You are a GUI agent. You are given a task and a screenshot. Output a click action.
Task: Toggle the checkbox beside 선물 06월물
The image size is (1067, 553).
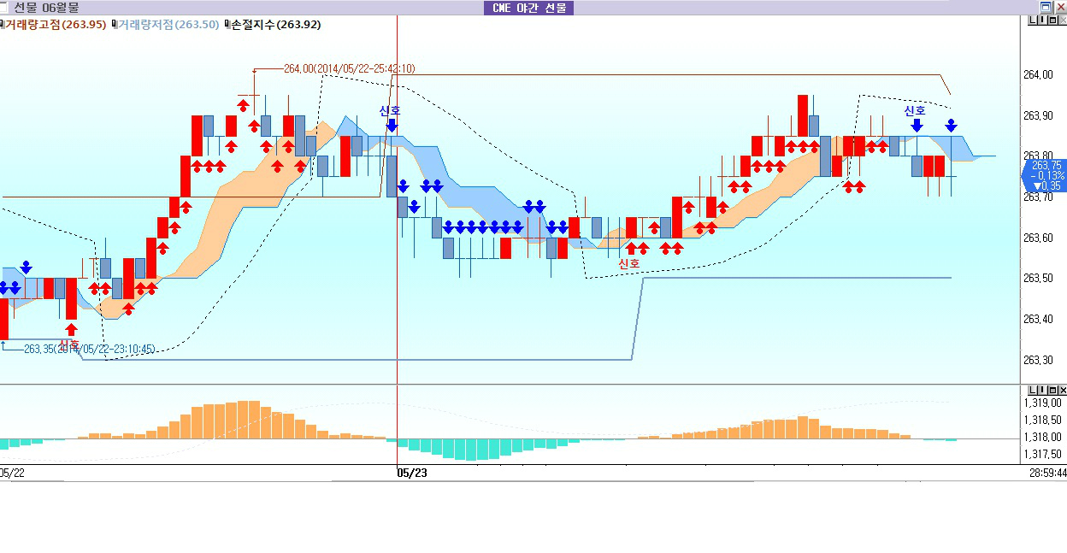click(x=3, y=8)
